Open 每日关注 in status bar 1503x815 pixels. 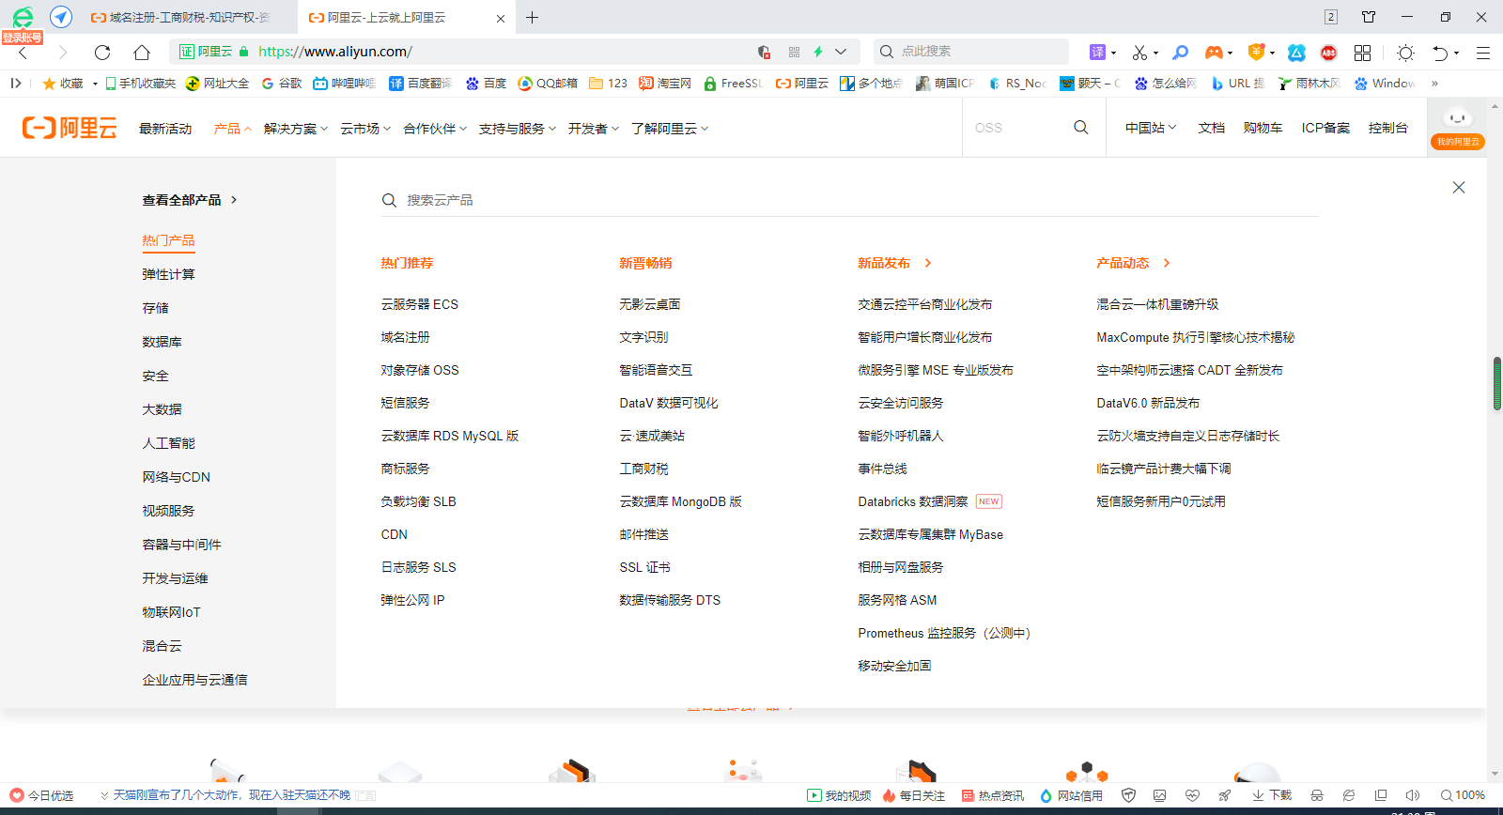(914, 795)
